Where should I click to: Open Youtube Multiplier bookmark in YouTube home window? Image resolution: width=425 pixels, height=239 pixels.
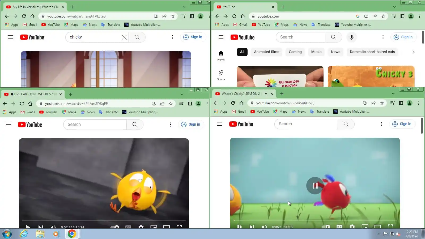click(x=353, y=25)
